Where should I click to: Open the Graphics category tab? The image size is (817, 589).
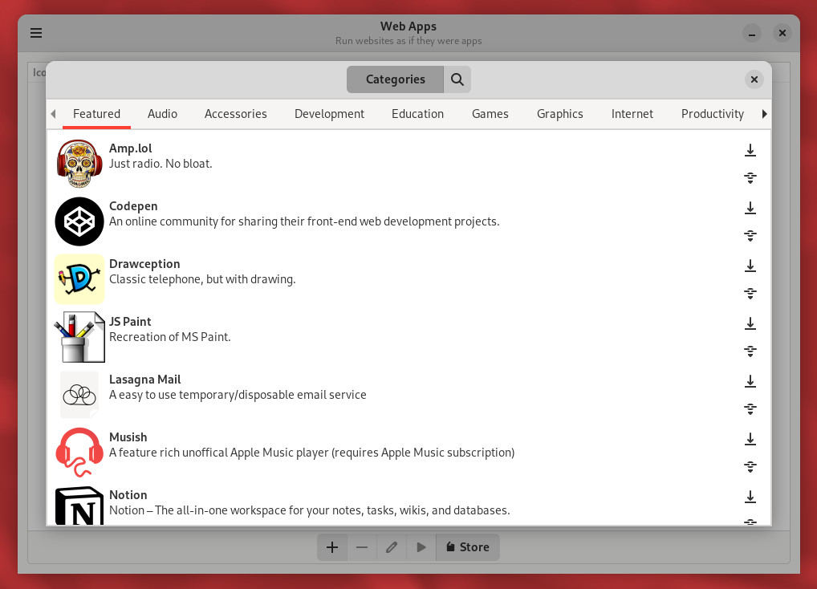tap(559, 113)
